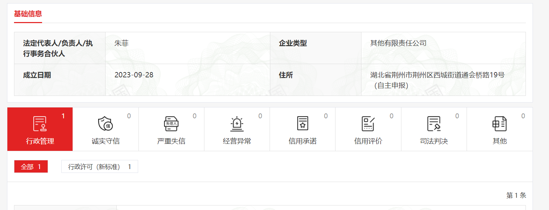Viewport: 549px width, 210px height.
Task: Filter by 行政许可（新标准）button
Action: [x=100, y=167]
